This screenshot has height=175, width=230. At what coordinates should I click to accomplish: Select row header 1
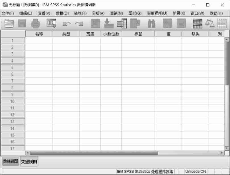[x=13, y=40]
